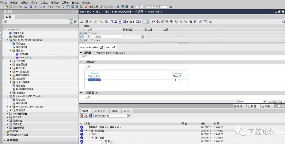
Task: Expand the 工艺对象 tree node
Action: pos(11,61)
